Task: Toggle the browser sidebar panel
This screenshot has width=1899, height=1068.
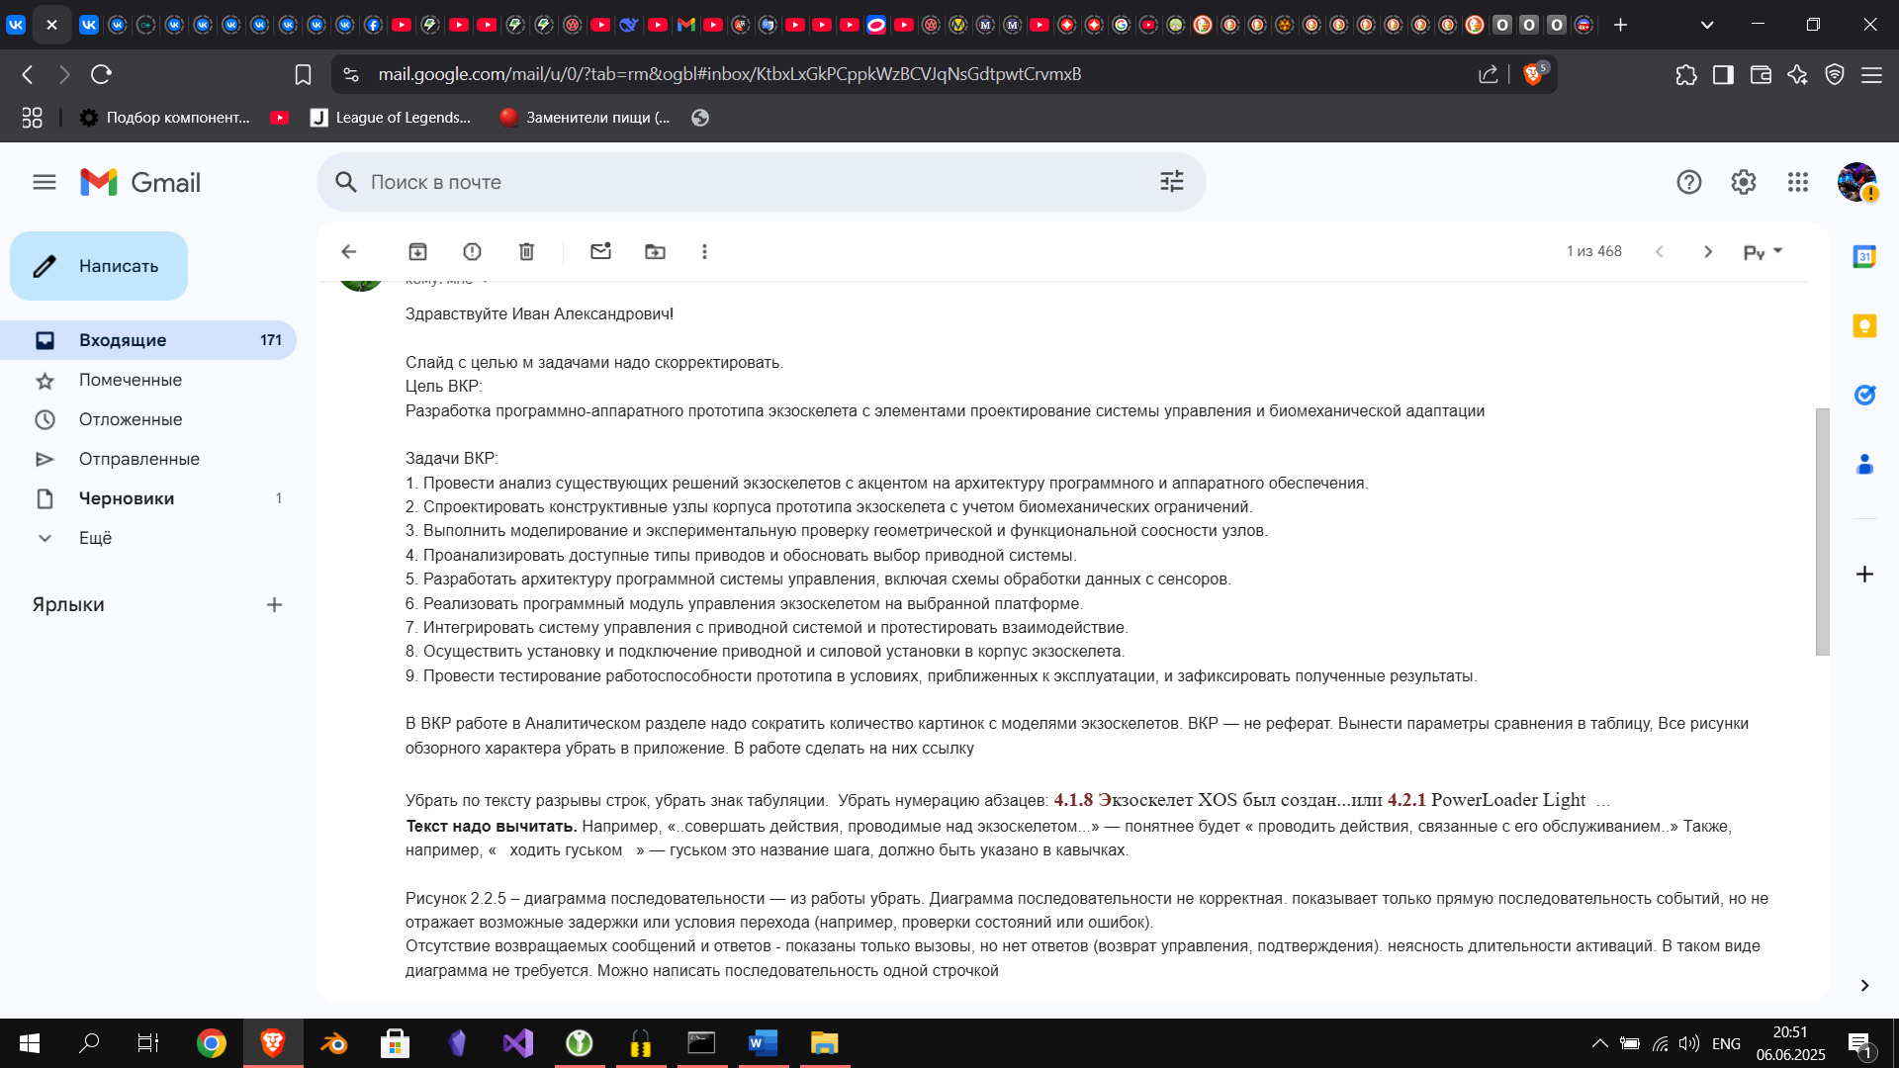Action: point(1723,74)
